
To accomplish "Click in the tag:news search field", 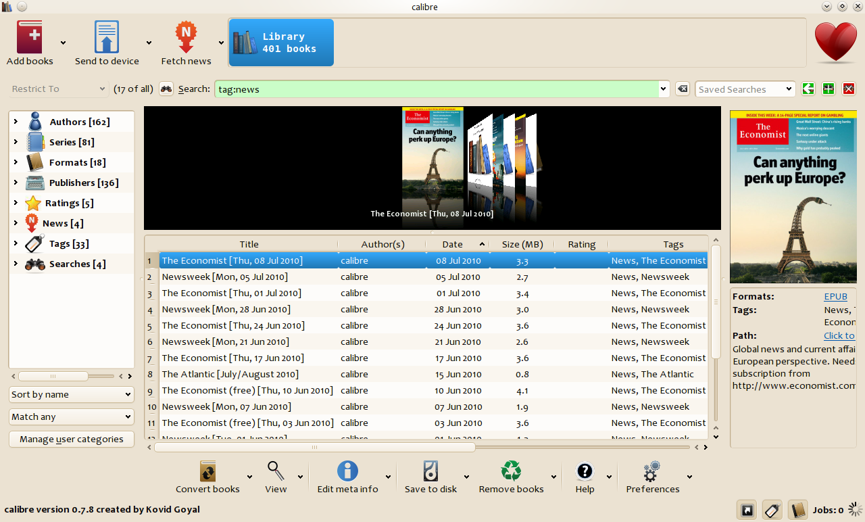I will pyautogui.click(x=437, y=89).
